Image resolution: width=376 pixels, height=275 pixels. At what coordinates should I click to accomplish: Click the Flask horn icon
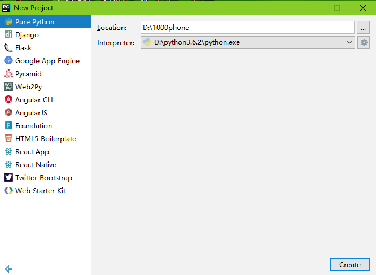tap(8, 47)
